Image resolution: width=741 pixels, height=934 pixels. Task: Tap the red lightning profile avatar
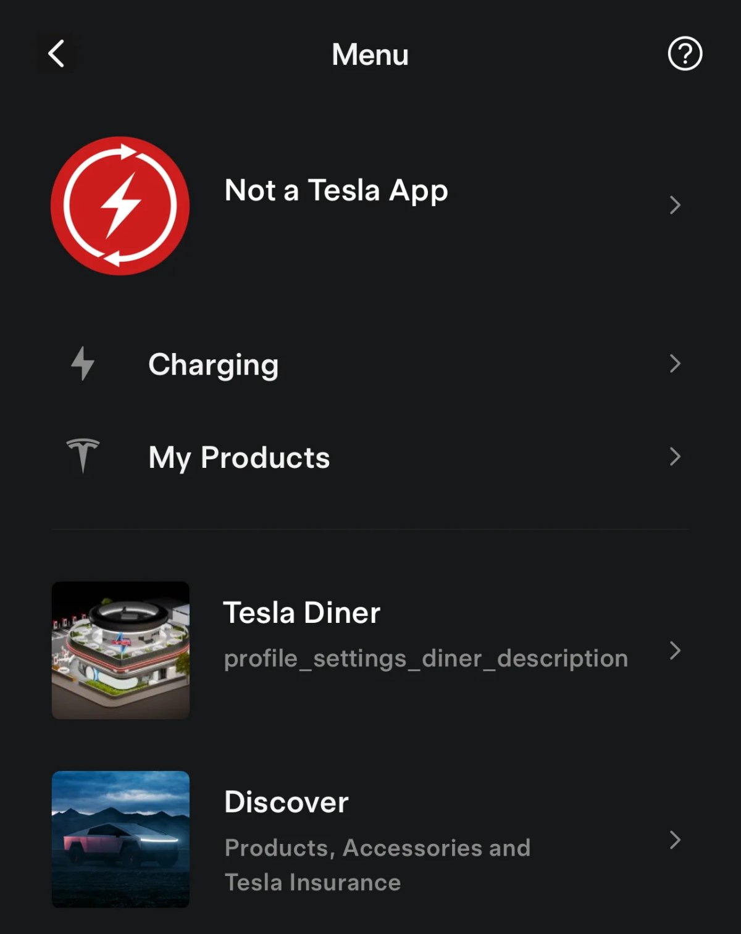(120, 206)
